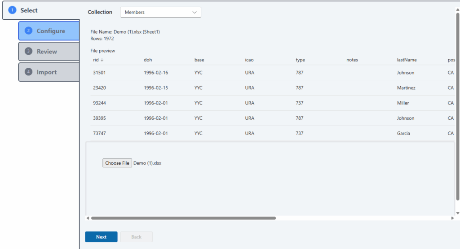Select rid cell 39395
The height and width of the screenshot is (249, 460).
tap(99, 118)
